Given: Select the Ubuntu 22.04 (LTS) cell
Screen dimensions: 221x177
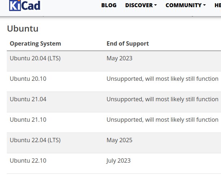Looking at the screenshot, I should 35,140.
